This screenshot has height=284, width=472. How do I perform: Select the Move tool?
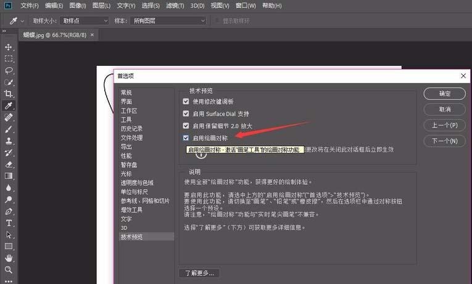pyautogui.click(x=9, y=47)
